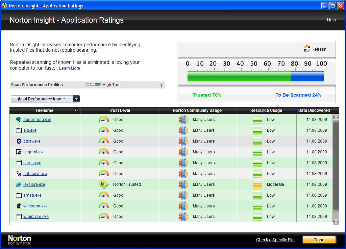Open the iexplore.exe file link
346x249 pixels.
34,184
